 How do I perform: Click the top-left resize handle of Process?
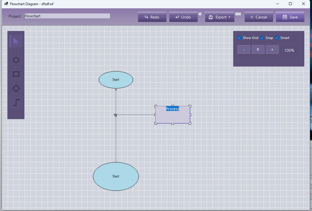156,106
